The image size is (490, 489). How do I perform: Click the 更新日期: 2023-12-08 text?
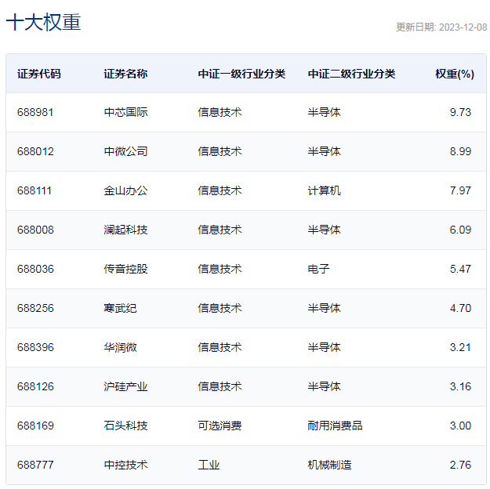[x=441, y=27]
